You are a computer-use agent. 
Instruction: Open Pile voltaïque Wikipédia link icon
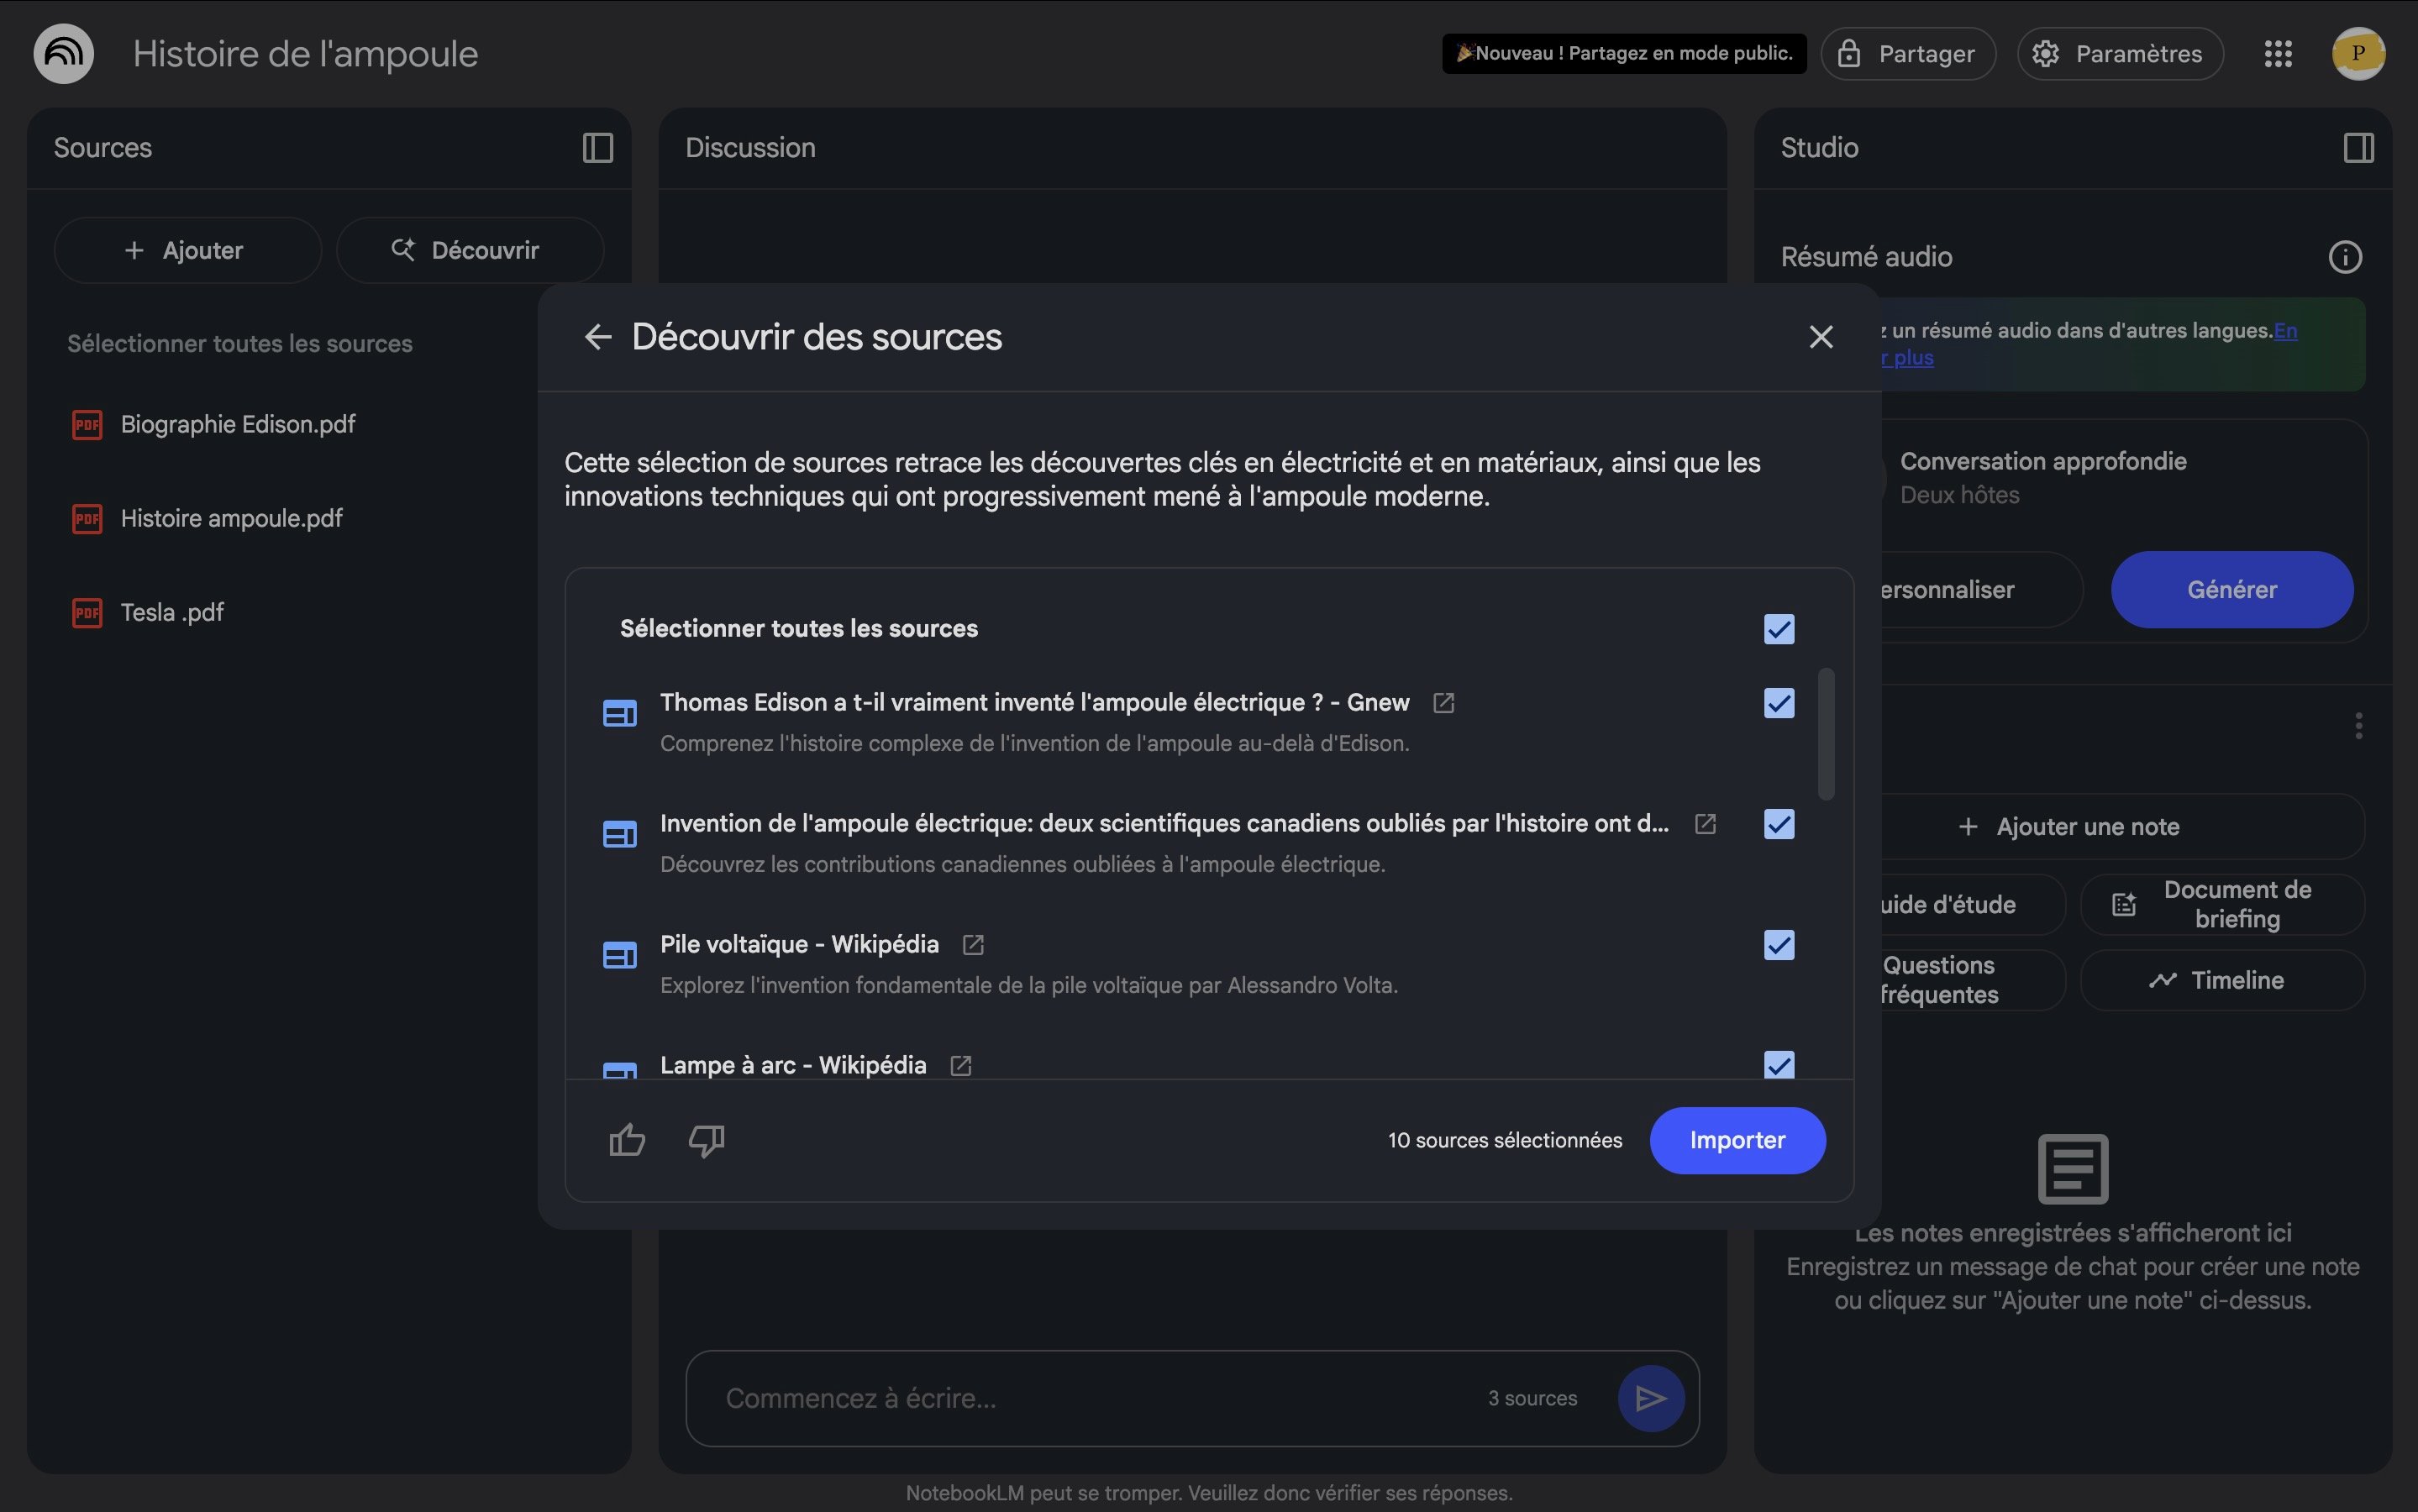click(x=973, y=945)
